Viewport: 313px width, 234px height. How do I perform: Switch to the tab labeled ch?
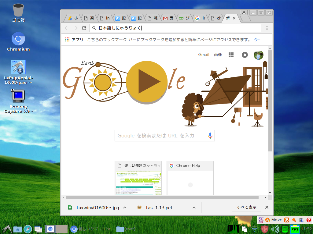[x=216, y=18]
